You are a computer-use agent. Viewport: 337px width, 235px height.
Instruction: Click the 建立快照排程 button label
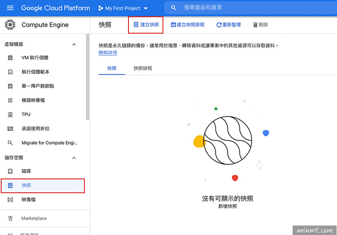(x=191, y=24)
